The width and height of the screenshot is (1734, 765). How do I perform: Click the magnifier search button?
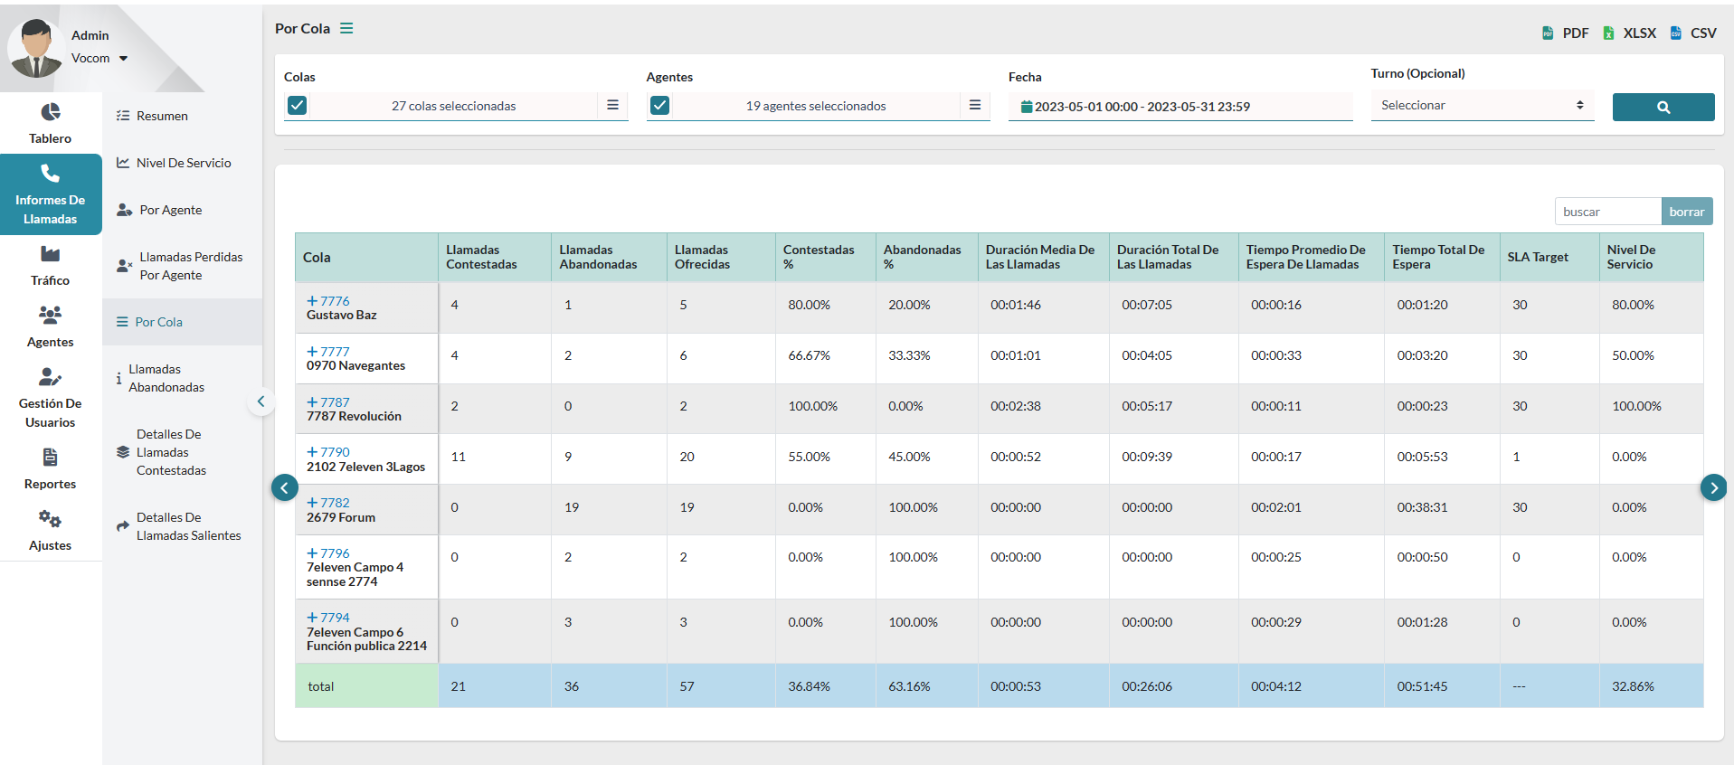(1663, 107)
